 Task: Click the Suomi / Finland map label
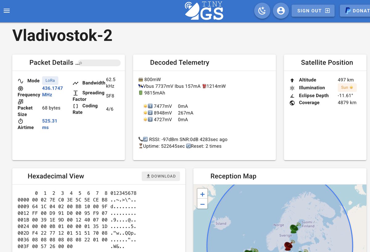(x=308, y=224)
